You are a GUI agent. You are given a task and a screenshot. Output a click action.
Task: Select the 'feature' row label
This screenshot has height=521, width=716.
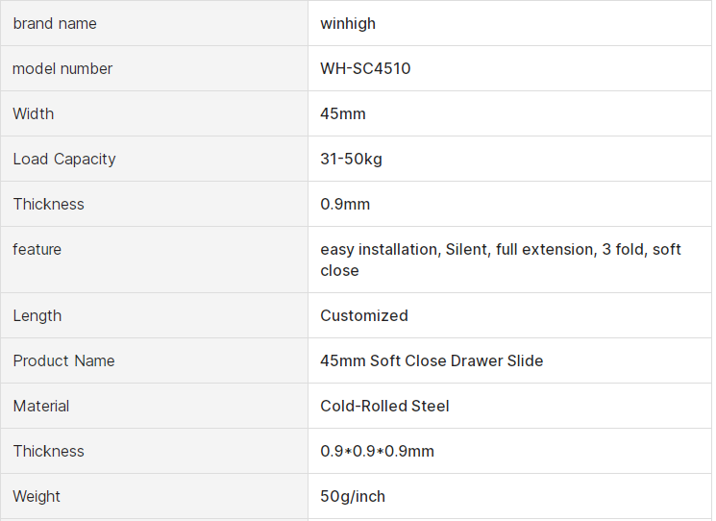(37, 249)
